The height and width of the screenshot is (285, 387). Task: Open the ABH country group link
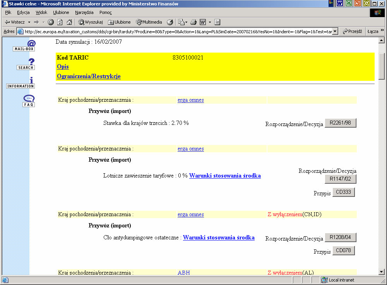184,272
